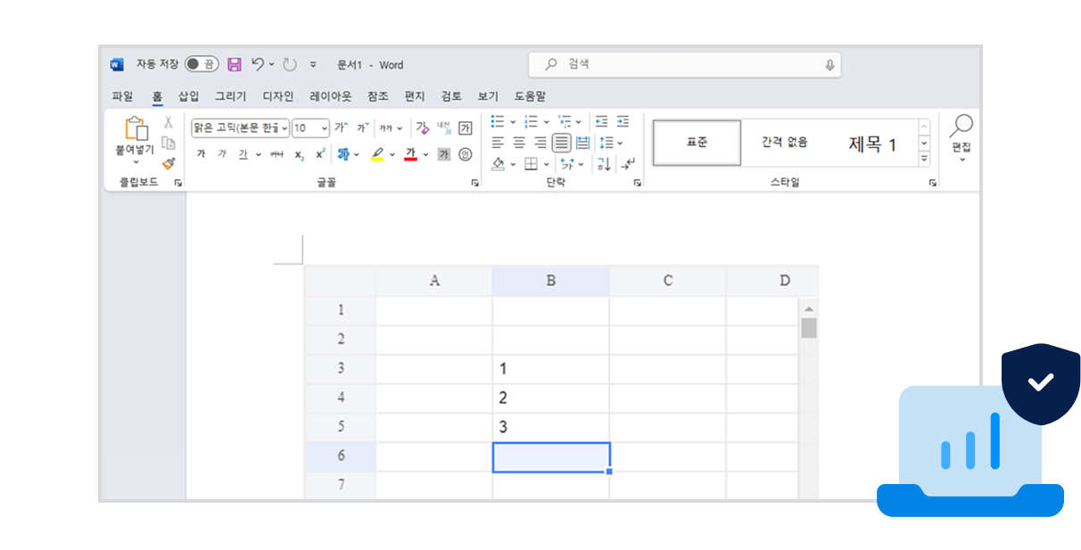This screenshot has width=1081, height=550.
Task: Select the Format Painter tool
Action: 168,163
